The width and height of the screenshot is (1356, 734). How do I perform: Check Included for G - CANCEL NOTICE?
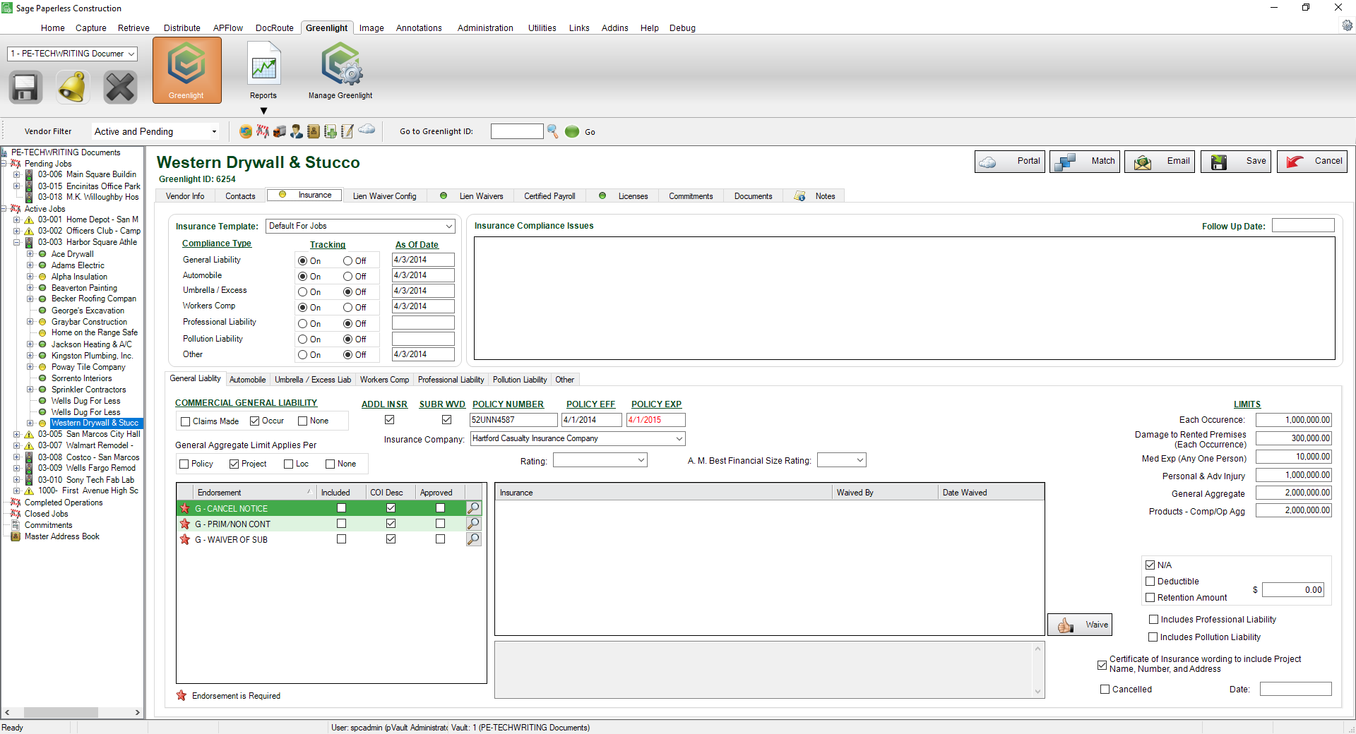coord(342,508)
